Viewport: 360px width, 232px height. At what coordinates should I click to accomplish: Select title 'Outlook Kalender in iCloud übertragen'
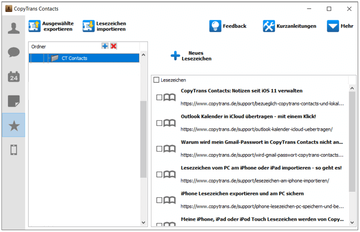click(x=248, y=116)
